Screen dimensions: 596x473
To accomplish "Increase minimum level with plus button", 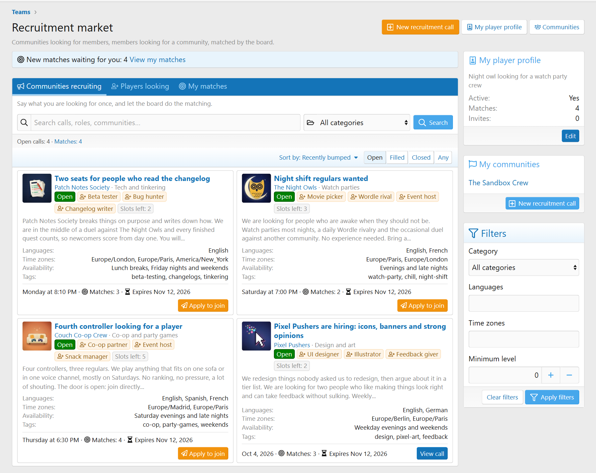I will (x=551, y=375).
